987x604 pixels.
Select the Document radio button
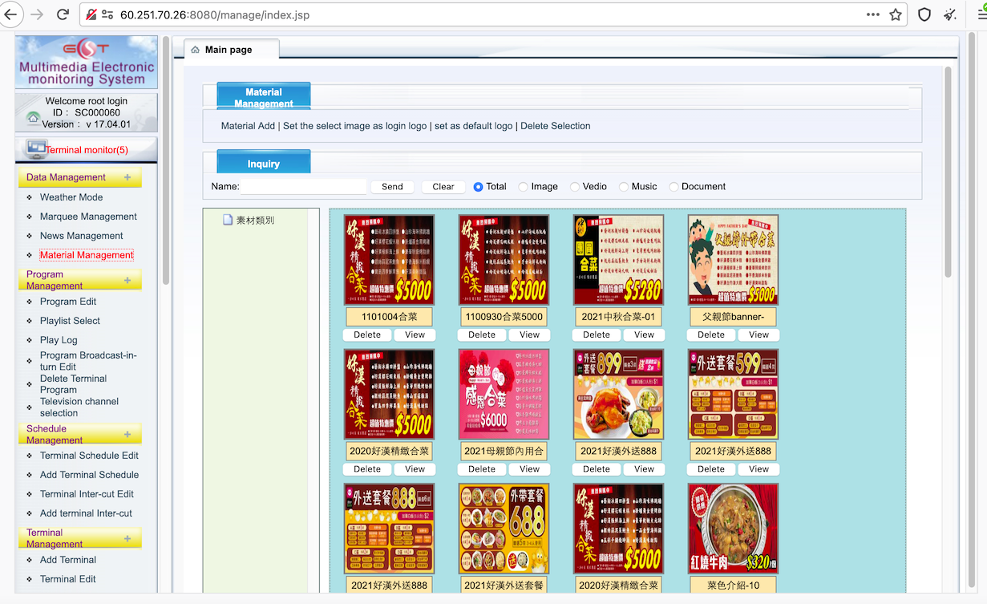(674, 187)
